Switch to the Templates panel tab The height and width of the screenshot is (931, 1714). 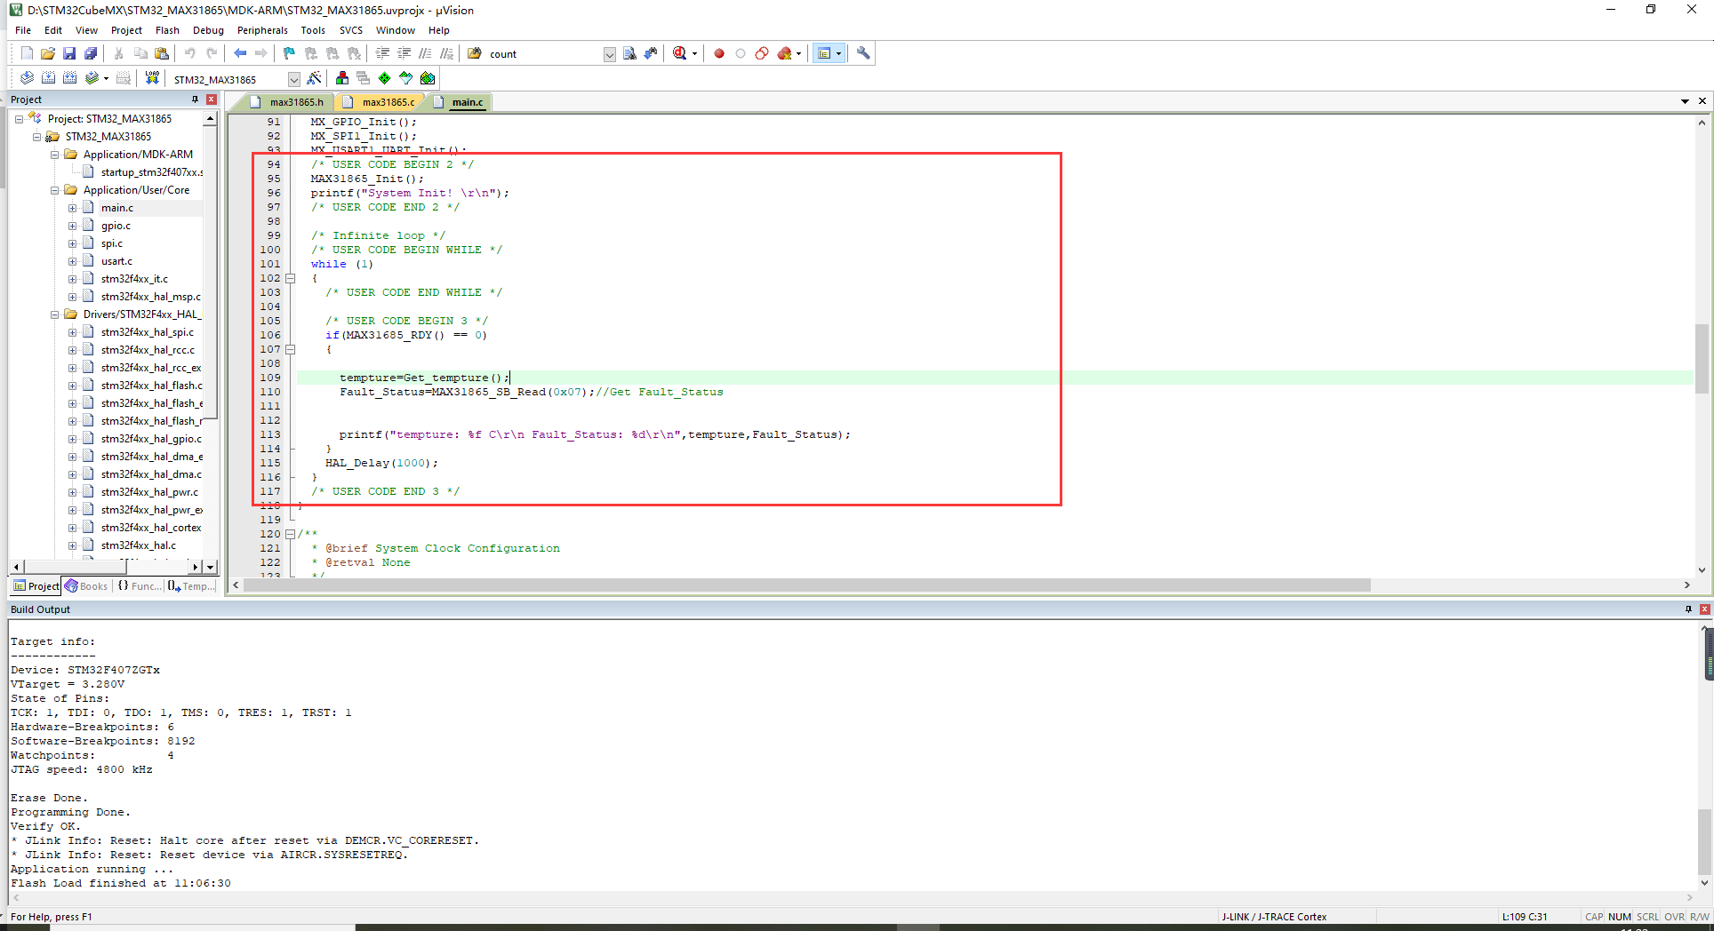[x=192, y=585]
